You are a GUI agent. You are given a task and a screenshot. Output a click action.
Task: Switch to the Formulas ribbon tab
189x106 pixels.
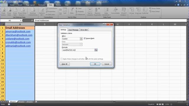click(42, 5)
